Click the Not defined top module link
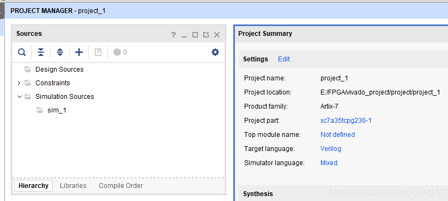This screenshot has width=448, height=201. 338,134
